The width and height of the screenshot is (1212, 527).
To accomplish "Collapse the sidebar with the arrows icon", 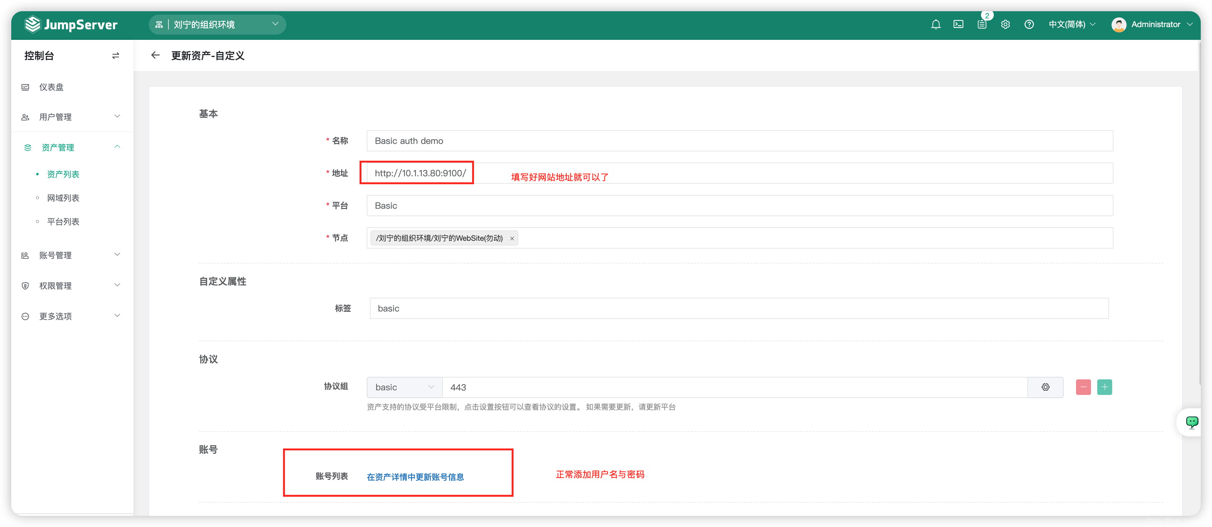I will 115,55.
